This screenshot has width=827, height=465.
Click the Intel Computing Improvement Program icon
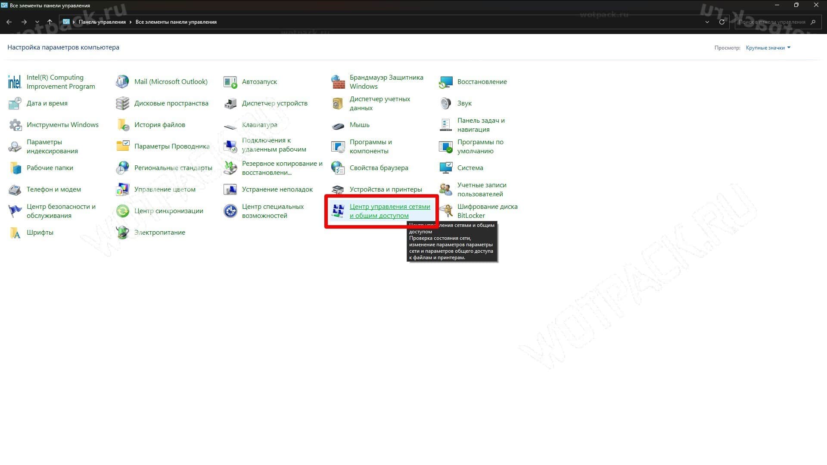coord(15,82)
